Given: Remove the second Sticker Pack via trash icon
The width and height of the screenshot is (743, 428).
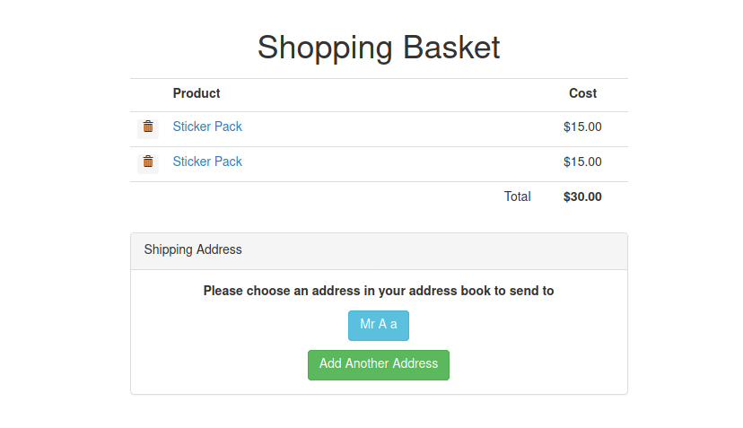Looking at the screenshot, I should (148, 162).
